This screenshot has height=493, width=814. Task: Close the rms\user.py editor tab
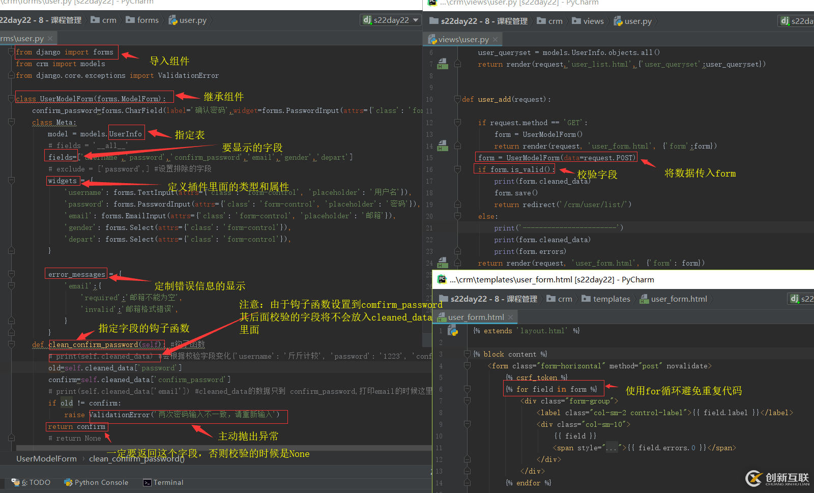point(50,39)
